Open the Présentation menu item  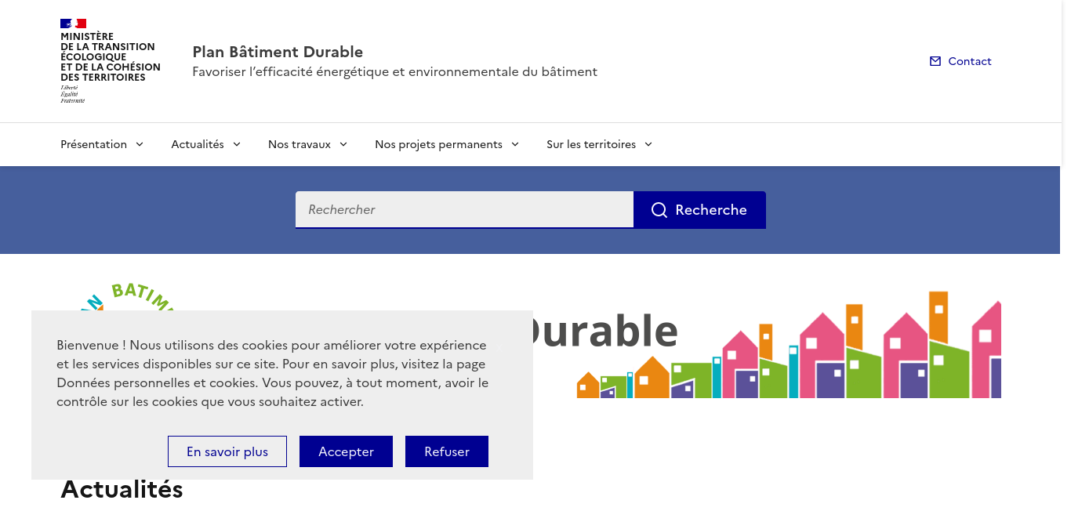pyautogui.click(x=93, y=144)
